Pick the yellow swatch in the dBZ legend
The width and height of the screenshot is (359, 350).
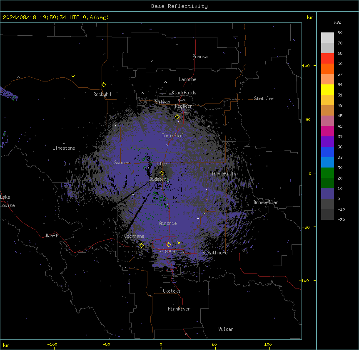tap(327, 89)
